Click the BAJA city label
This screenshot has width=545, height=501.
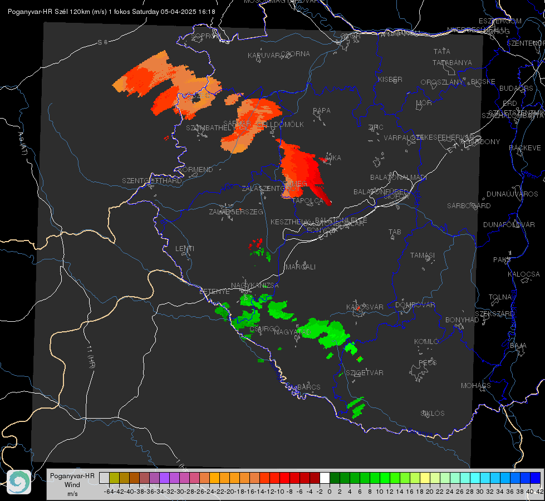(x=518, y=346)
